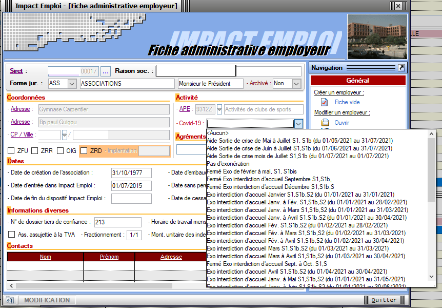Click the Covid-19 list scroll-up arrow

431,134
